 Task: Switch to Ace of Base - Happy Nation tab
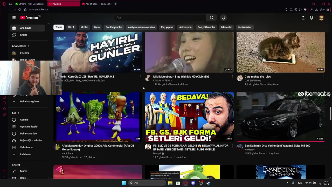[96, 4]
